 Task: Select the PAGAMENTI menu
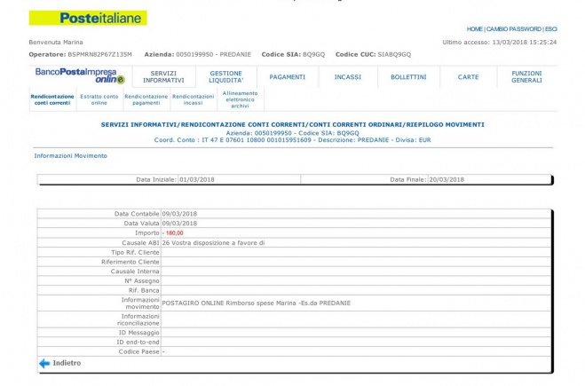(288, 77)
